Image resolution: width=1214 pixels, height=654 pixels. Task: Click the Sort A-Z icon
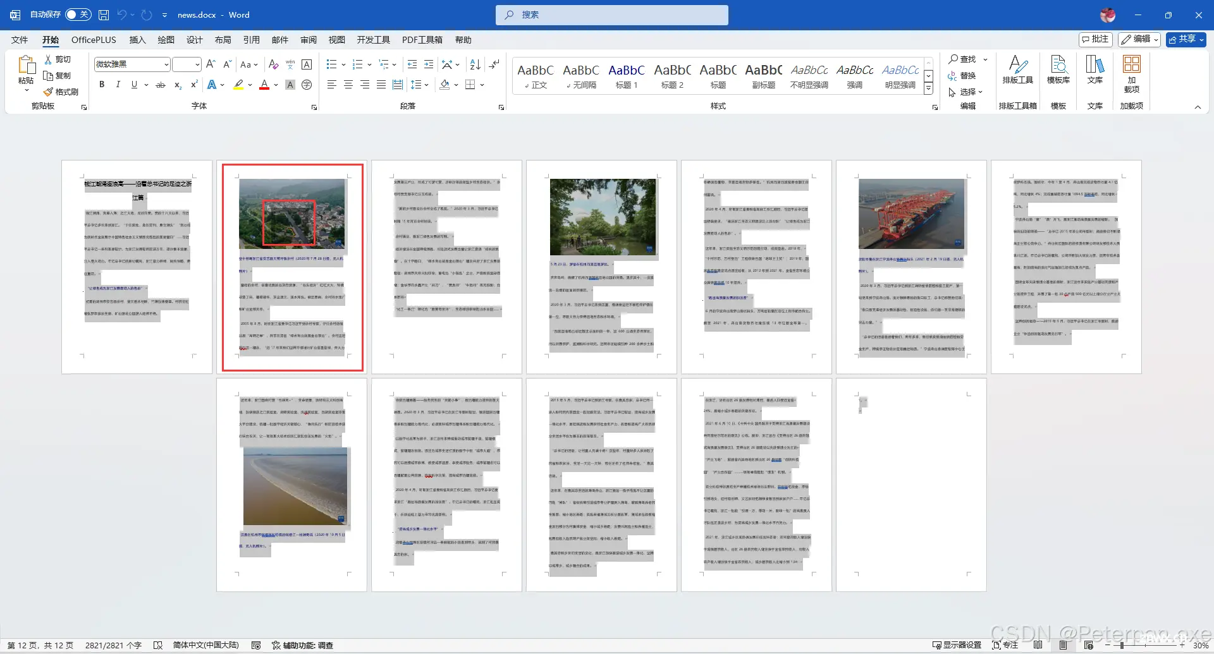[x=475, y=64]
